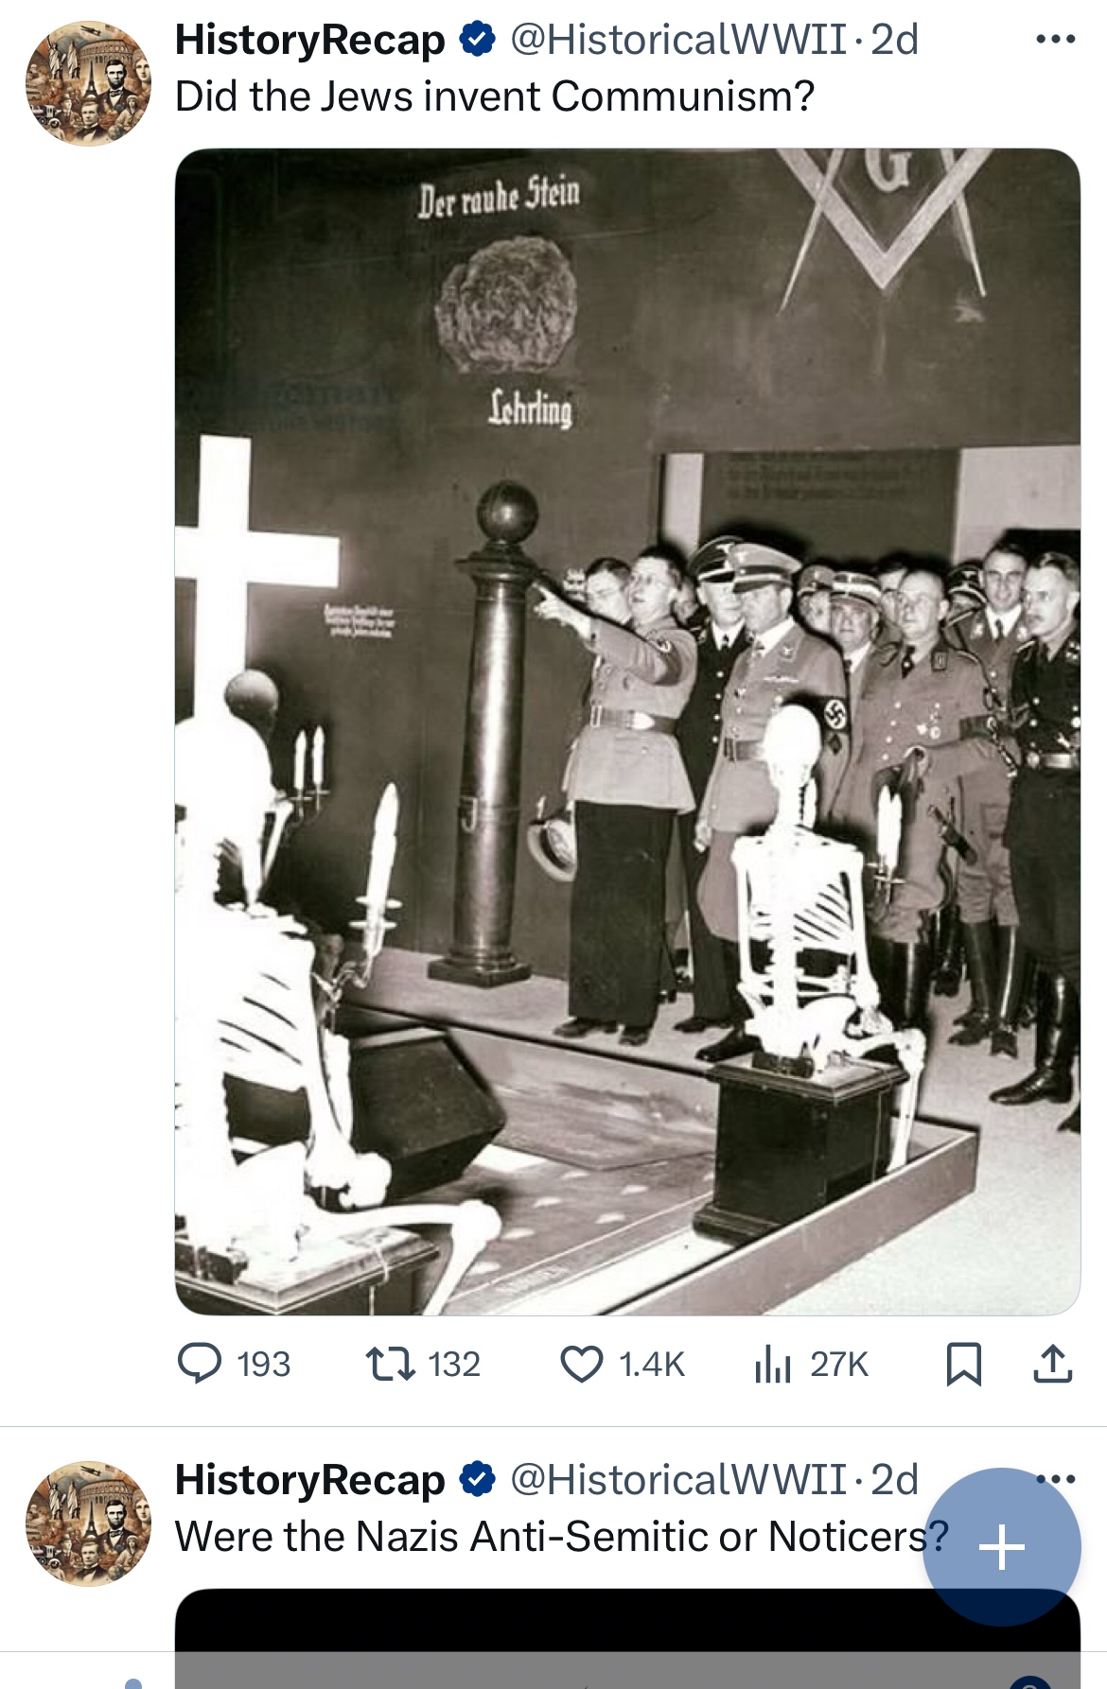Open the 2d timestamp of first post

894,40
